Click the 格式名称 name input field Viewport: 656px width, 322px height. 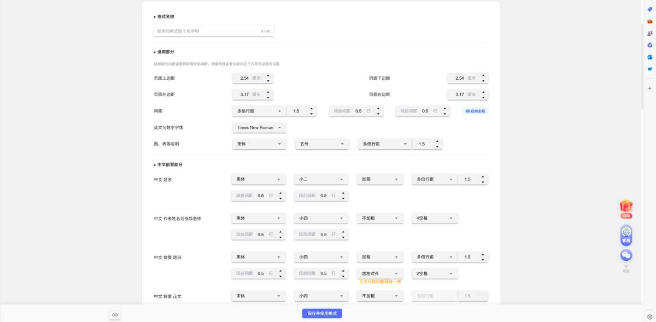tap(213, 31)
